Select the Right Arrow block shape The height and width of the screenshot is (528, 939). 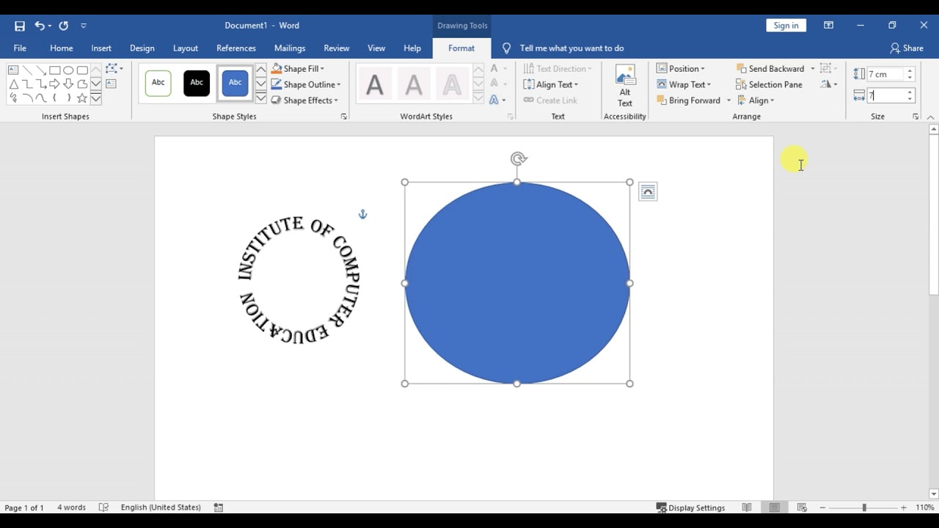tap(55, 84)
